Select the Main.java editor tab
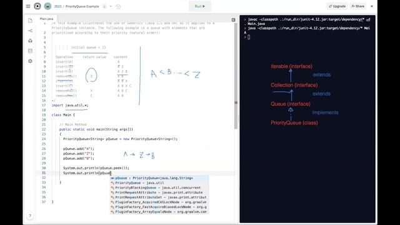The height and width of the screenshot is (225, 400). coord(46,19)
